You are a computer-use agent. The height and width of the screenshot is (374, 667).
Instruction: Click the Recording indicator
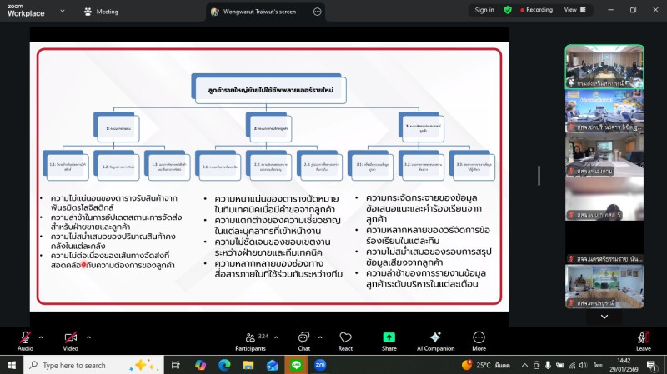[534, 10]
